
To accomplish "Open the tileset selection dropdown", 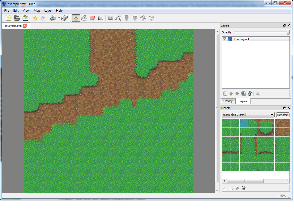I will (272, 115).
